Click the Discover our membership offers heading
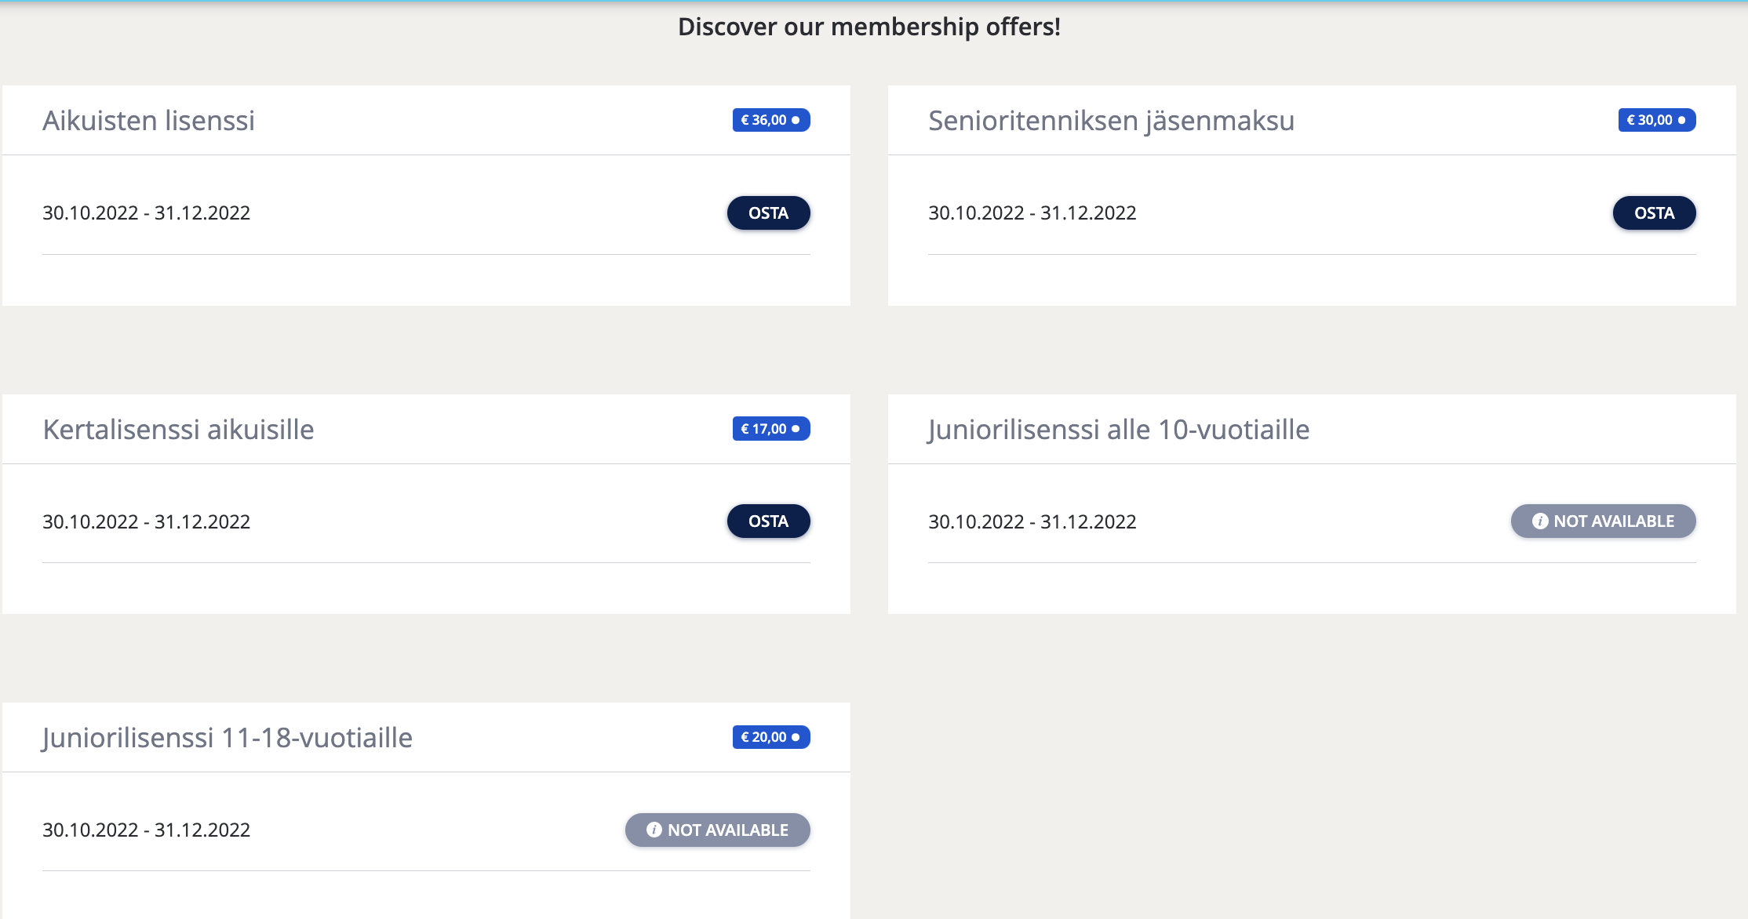Viewport: 1748px width, 919px height. 869,27
